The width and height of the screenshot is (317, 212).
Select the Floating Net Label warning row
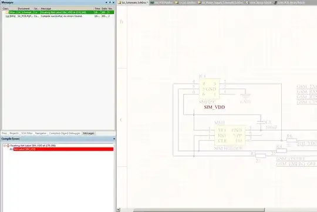point(60,12)
